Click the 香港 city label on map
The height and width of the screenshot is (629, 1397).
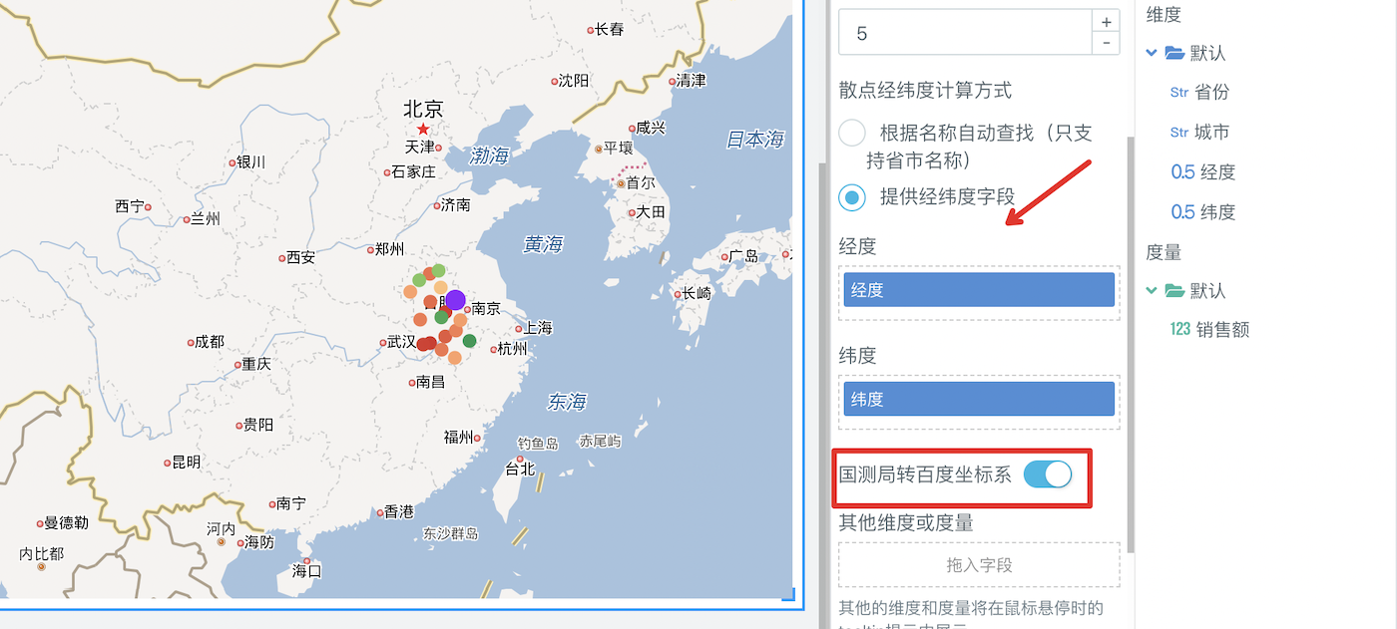398,511
